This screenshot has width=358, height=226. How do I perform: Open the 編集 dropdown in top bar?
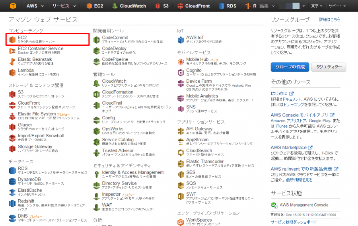click(x=267, y=6)
